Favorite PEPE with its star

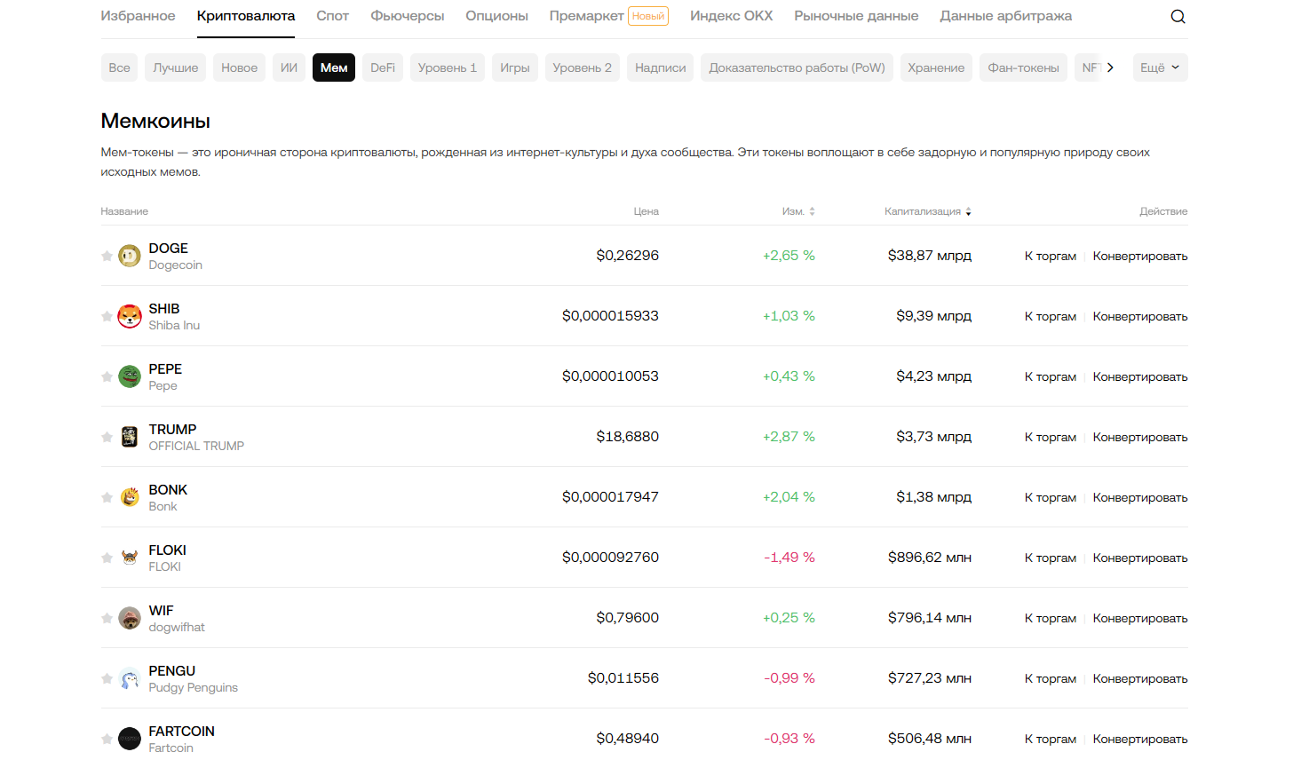click(x=107, y=376)
